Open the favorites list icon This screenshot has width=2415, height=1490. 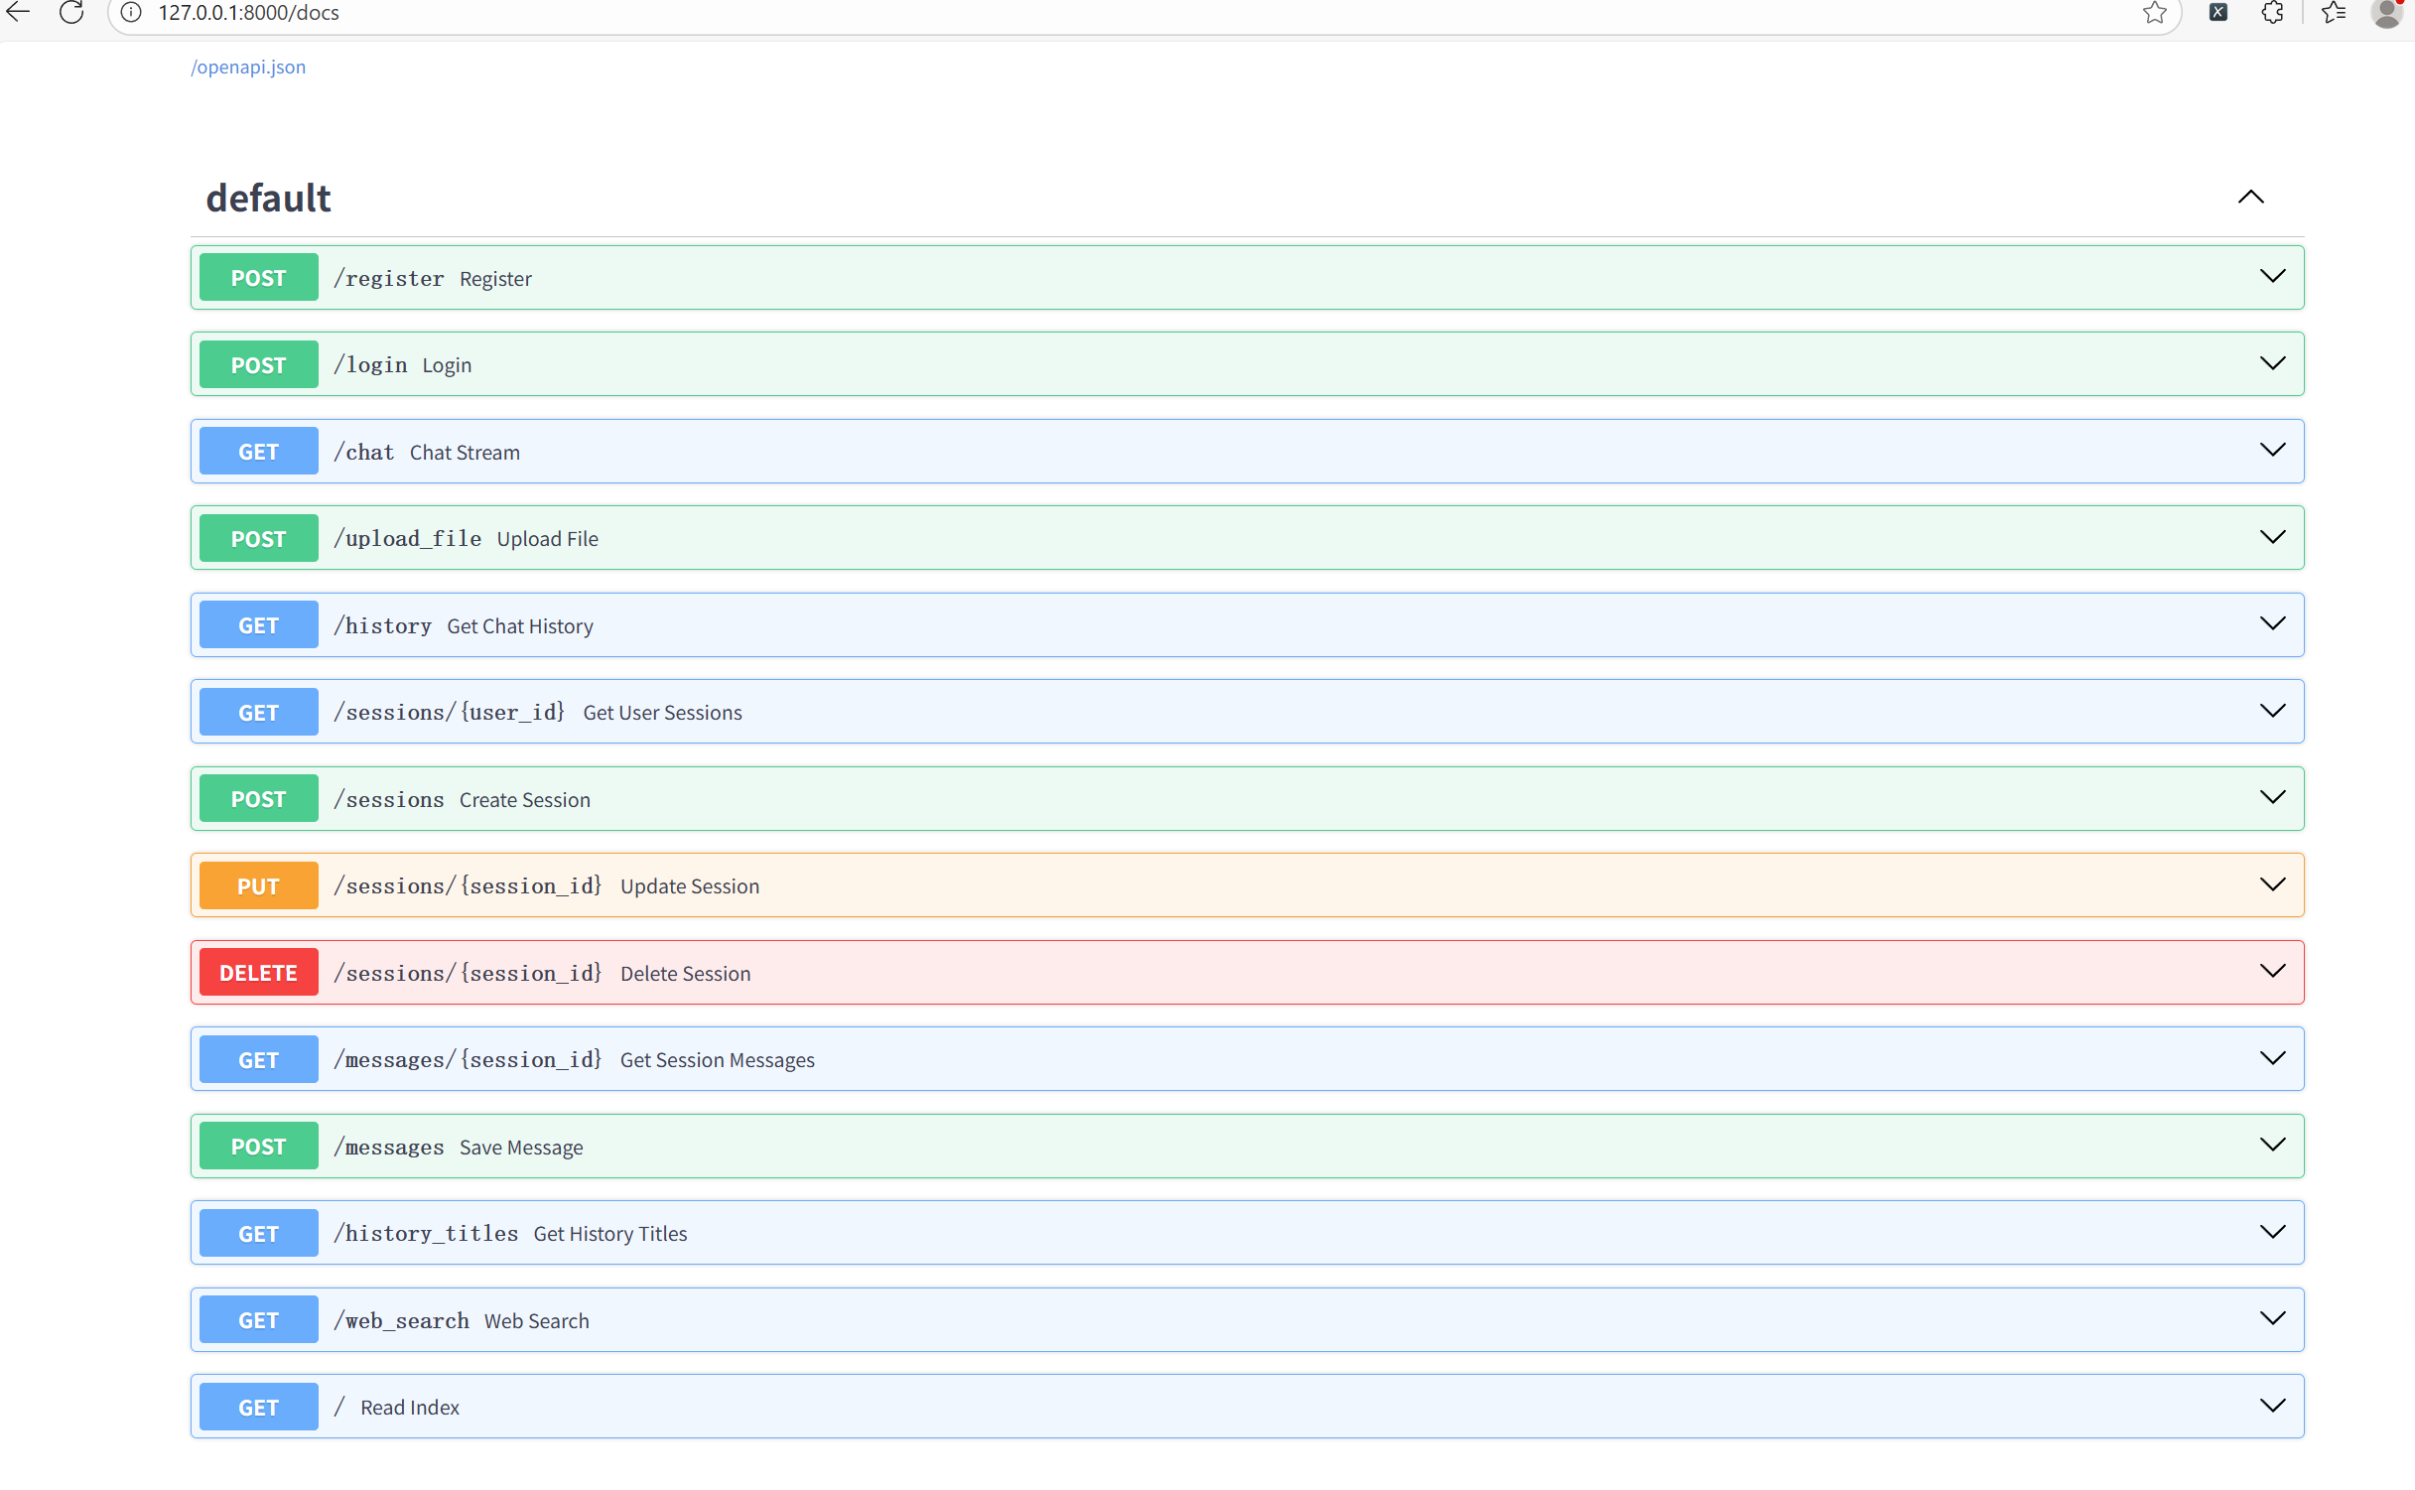point(2334,13)
